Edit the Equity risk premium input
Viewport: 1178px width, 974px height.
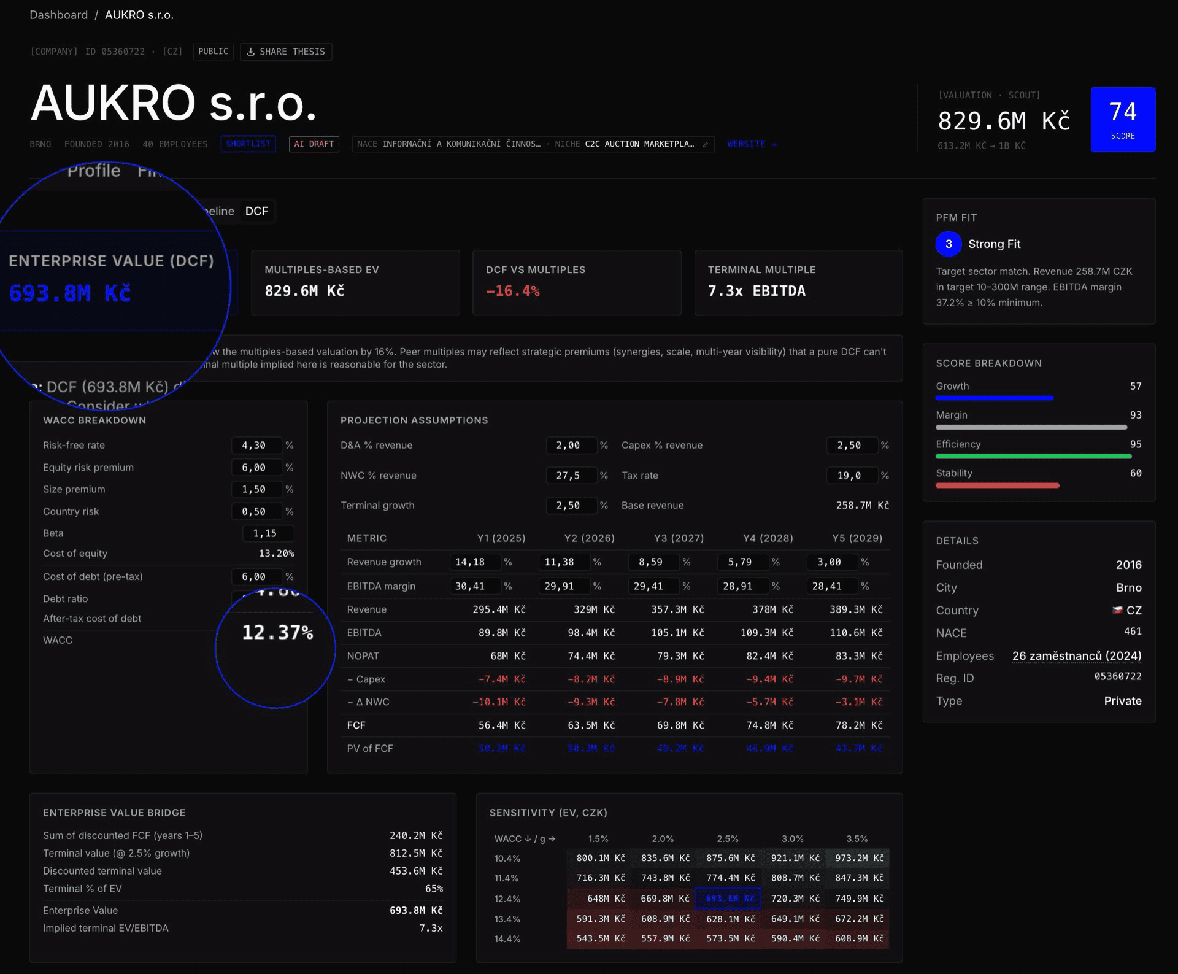coord(257,468)
